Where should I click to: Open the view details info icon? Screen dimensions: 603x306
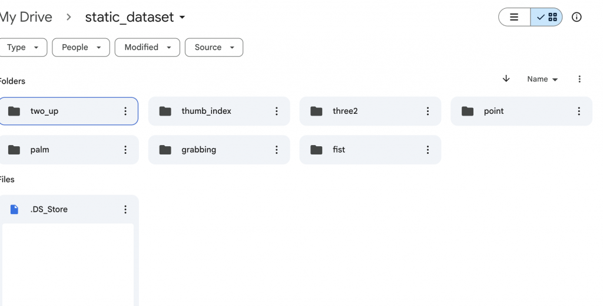tap(577, 17)
